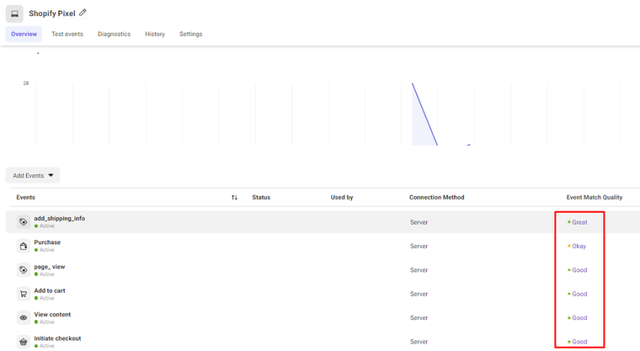This screenshot has height=351, width=640.
Task: Go to the History tab
Action: [155, 34]
